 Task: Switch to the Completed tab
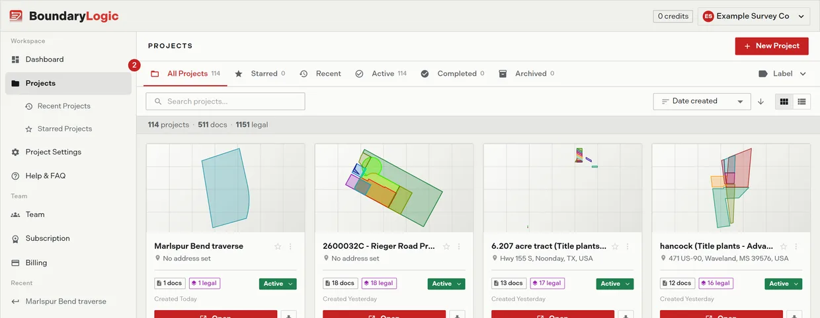[x=453, y=74]
